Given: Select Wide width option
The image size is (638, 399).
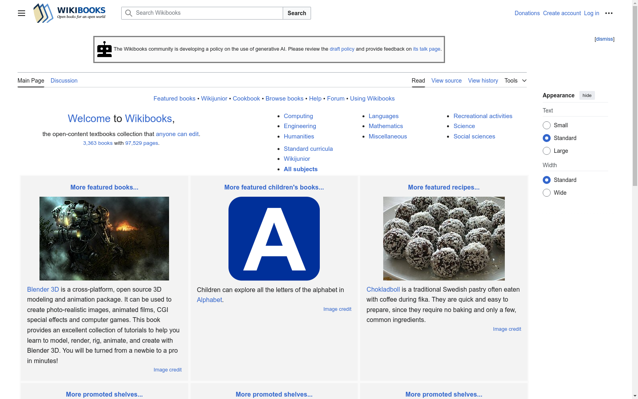Looking at the screenshot, I should (x=547, y=193).
